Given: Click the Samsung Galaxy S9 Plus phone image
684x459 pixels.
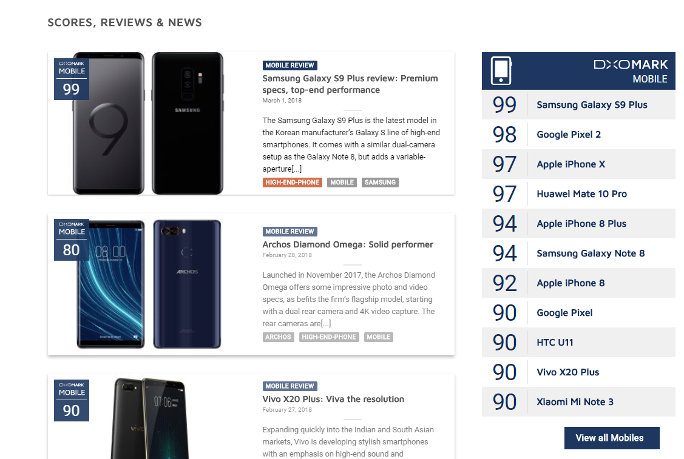Looking at the screenshot, I should pos(148,123).
